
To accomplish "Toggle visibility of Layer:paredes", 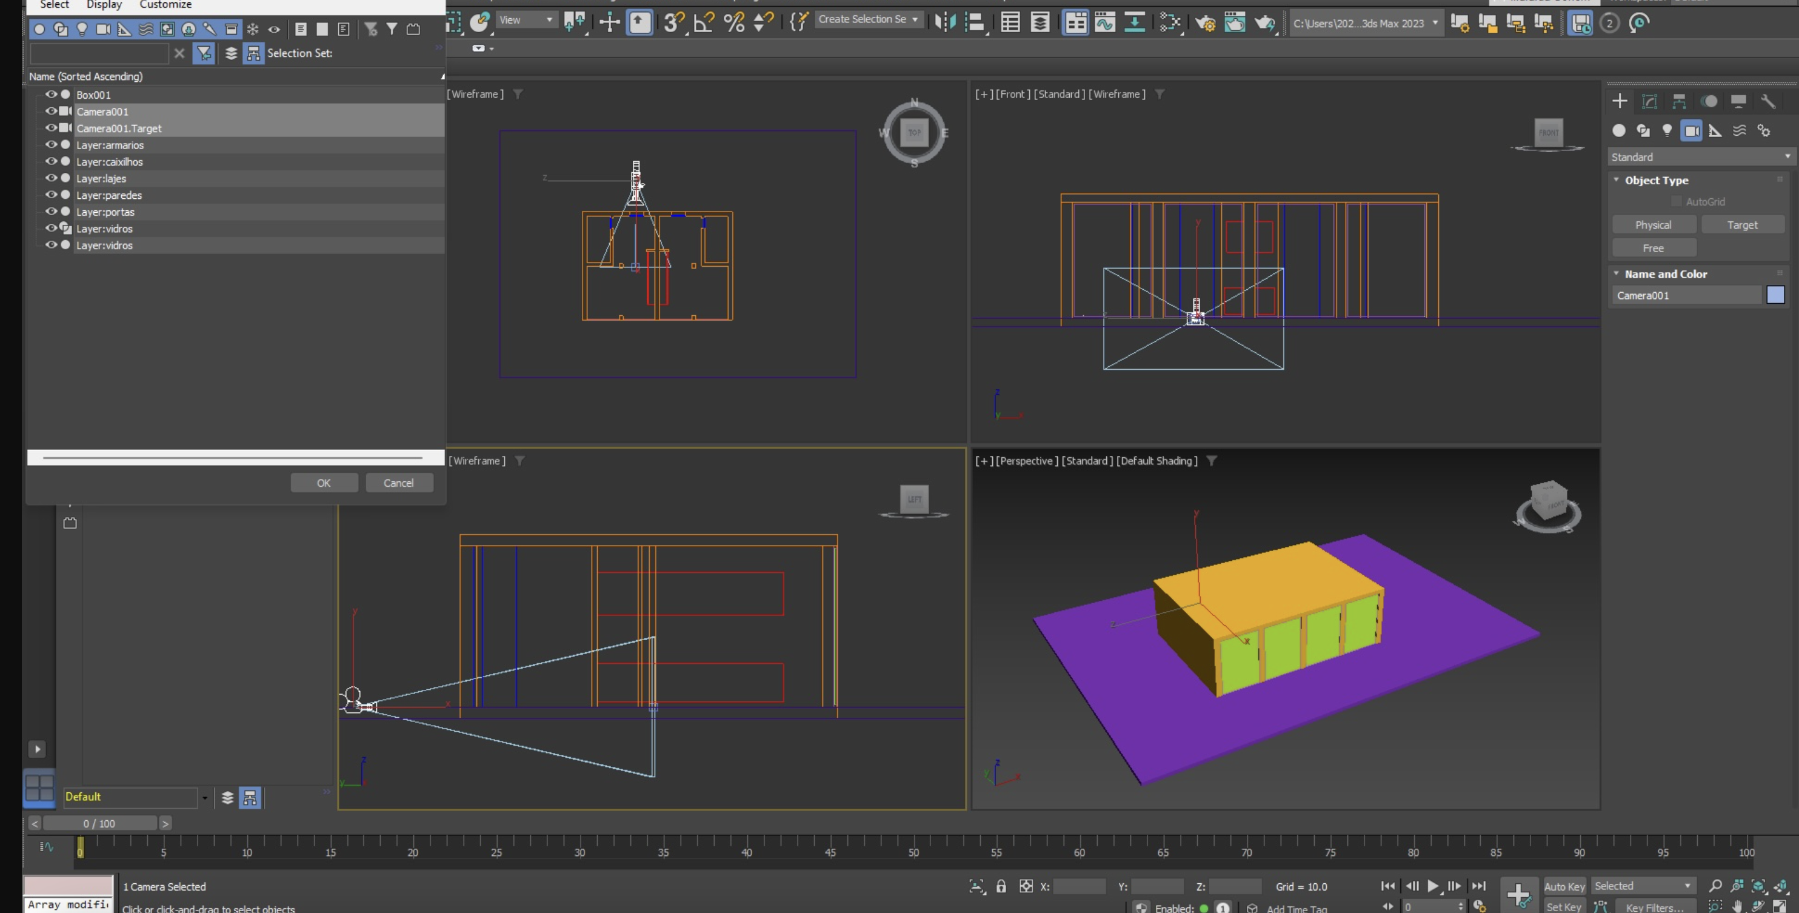I will 51,195.
